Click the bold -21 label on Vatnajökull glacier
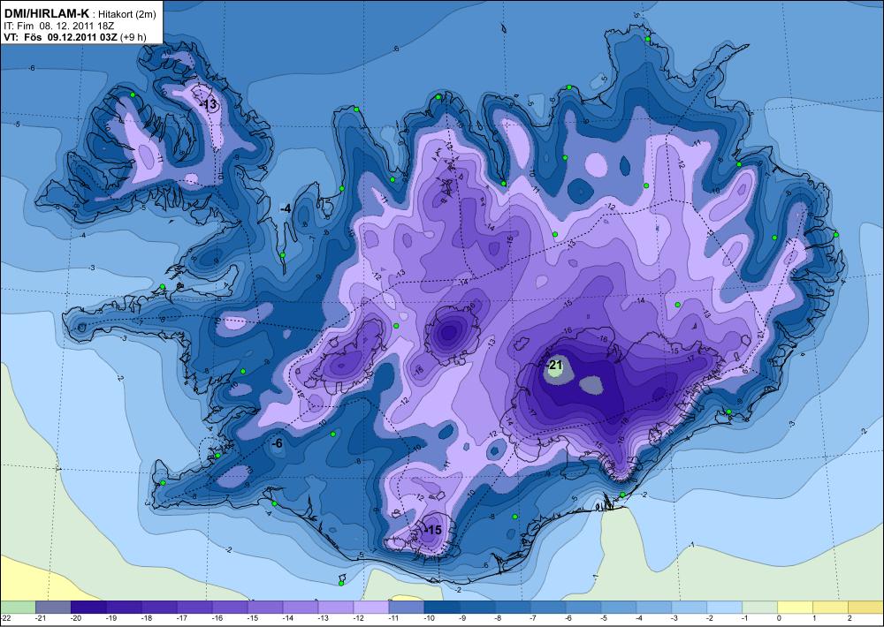 coord(555,364)
